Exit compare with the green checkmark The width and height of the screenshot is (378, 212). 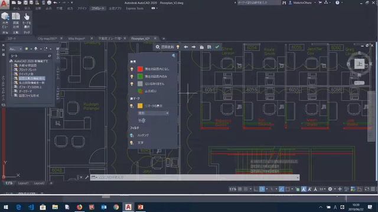point(217,47)
